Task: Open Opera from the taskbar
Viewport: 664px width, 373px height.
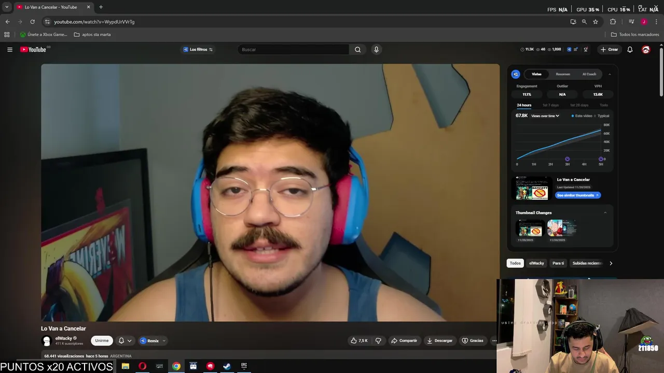Action: 142,366
